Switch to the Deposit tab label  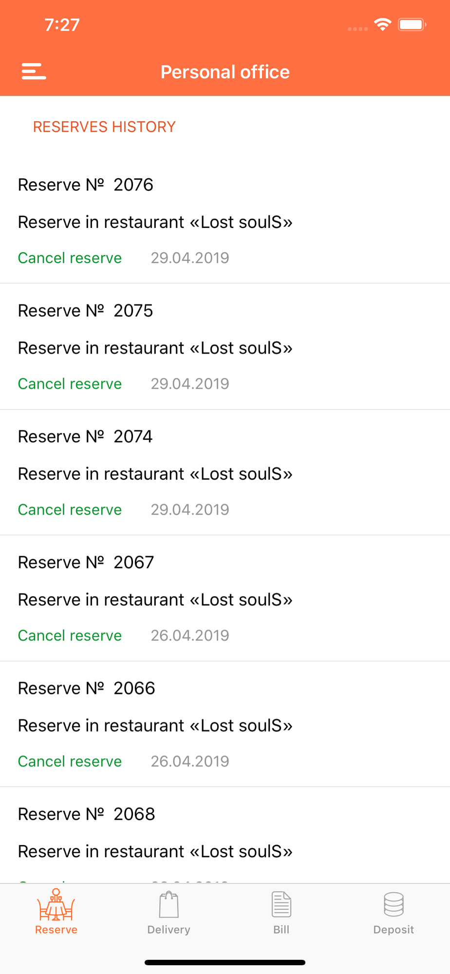tap(394, 930)
